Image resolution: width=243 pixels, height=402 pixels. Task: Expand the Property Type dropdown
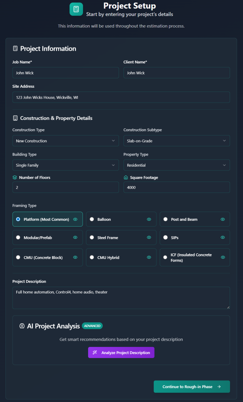[x=177, y=165]
